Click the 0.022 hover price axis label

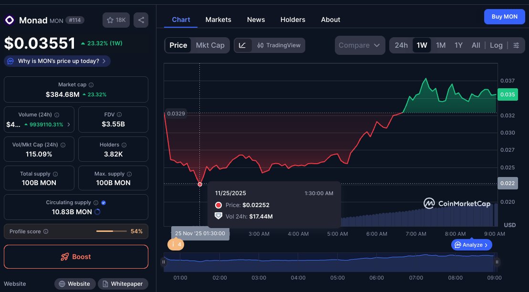(x=508, y=183)
